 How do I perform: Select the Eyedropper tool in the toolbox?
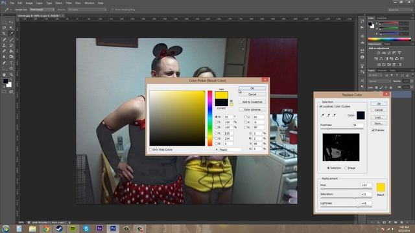tap(11, 34)
